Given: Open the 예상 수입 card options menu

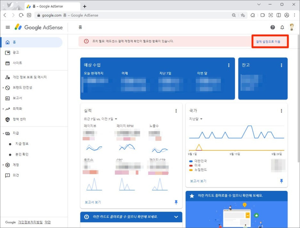Looking at the screenshot, I should click(x=229, y=65).
